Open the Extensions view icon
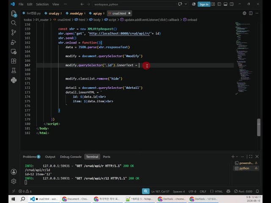This screenshot has height=203, width=271. coord(14,61)
